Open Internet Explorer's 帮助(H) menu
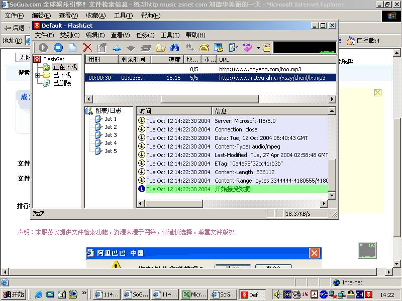The image size is (402, 301). click(151, 16)
